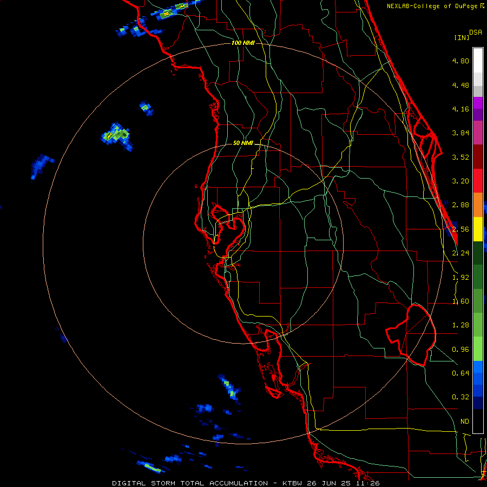Click the dark red swatch beside 3.52

(x=478, y=156)
